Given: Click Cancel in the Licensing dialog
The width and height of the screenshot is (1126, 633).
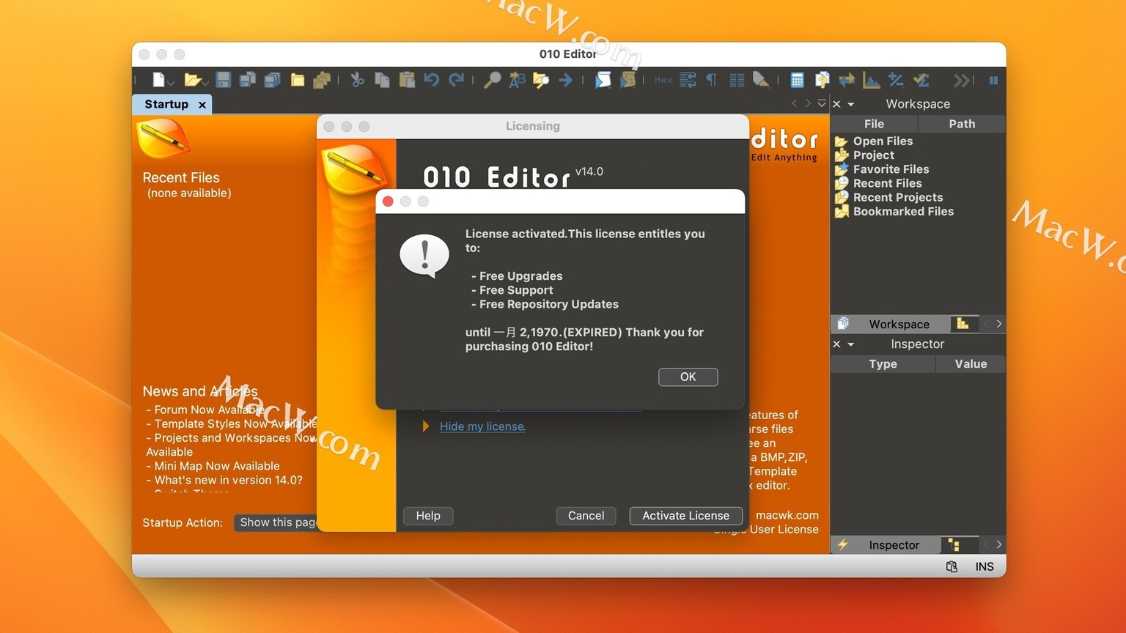Looking at the screenshot, I should 586,516.
